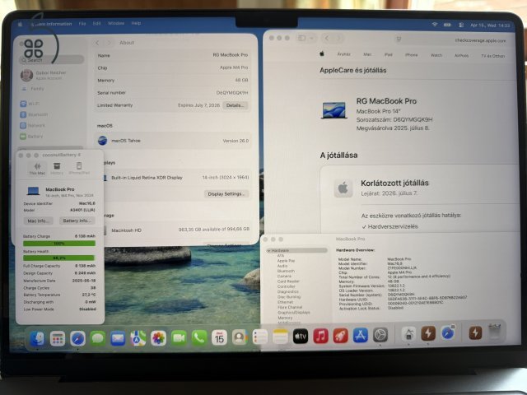Select Apple Pay in System Information sidebar
Screen dimensions: 527x395
point(286,261)
